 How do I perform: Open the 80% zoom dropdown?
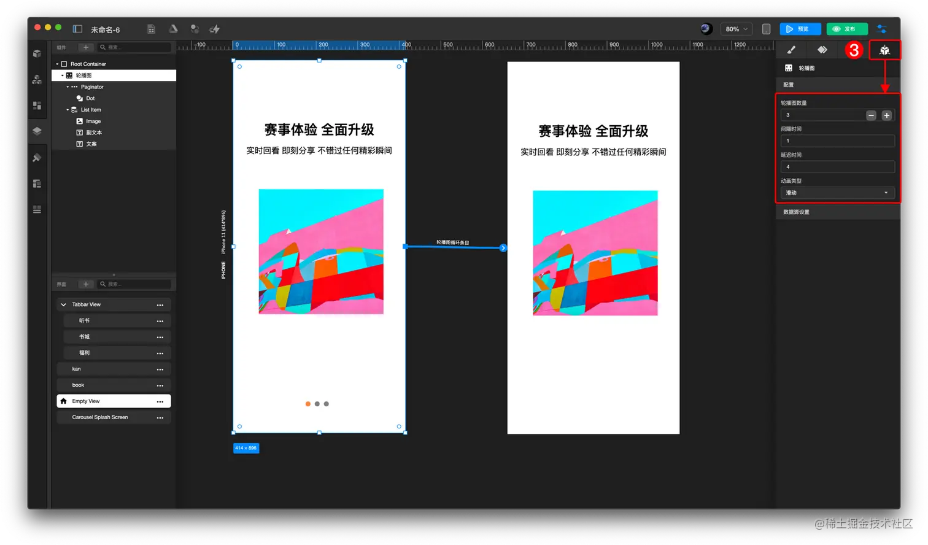(737, 29)
